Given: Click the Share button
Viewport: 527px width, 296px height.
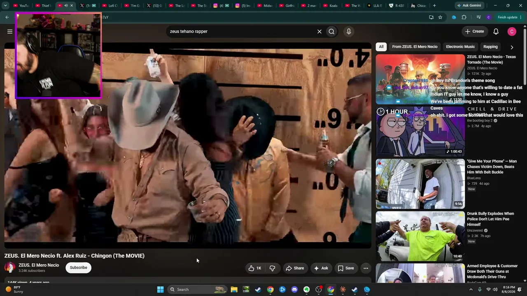Looking at the screenshot, I should tap(295, 268).
